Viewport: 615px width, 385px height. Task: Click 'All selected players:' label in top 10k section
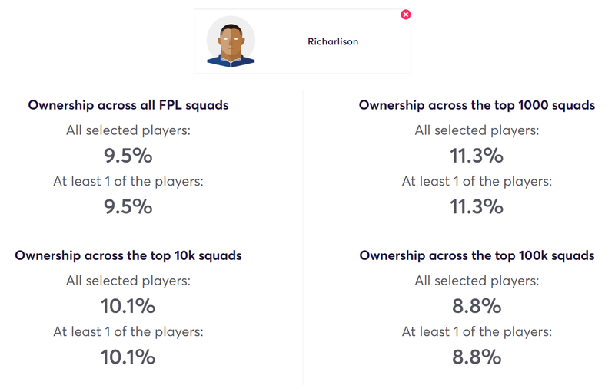128,281
